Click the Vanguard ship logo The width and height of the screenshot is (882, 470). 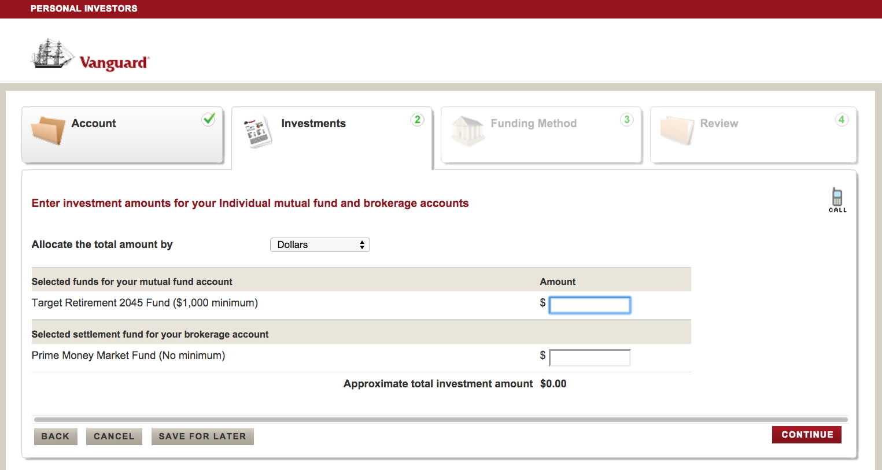(53, 54)
